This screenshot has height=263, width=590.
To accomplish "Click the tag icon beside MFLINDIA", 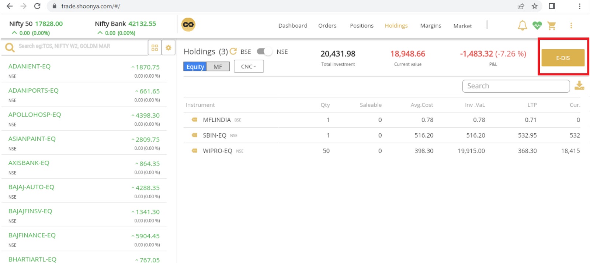I will click(194, 120).
